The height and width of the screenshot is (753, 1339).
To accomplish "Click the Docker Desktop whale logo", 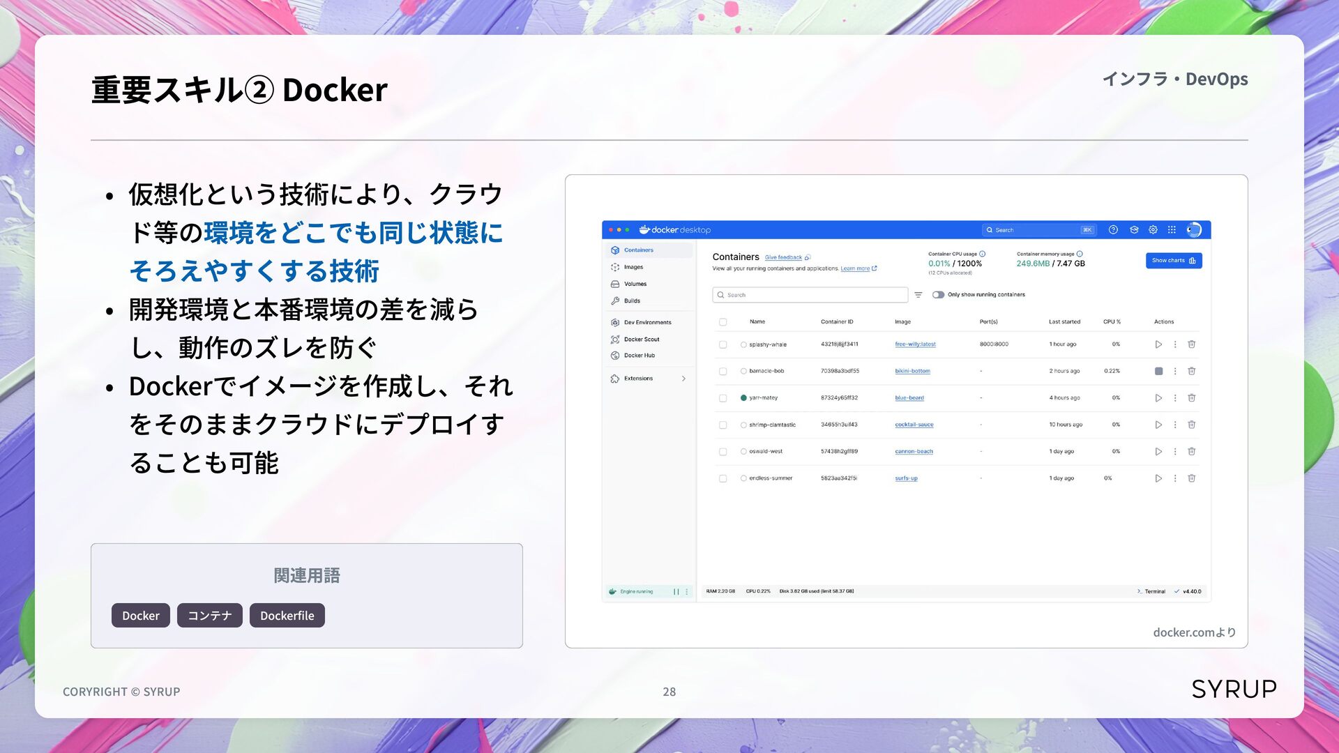I will [644, 229].
